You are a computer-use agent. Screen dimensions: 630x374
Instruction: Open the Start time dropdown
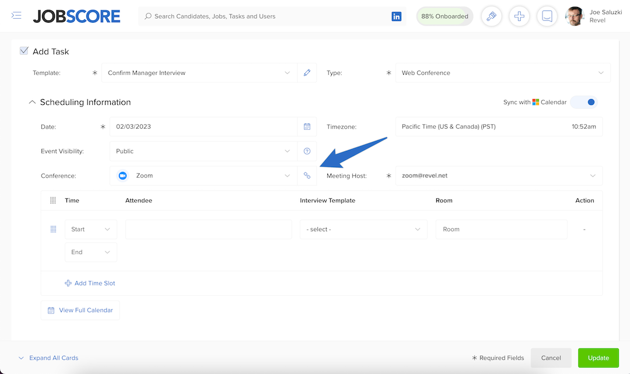click(91, 229)
